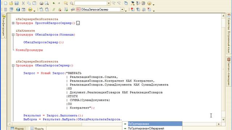Open the Синтакс-помощник side tab
Screen dimensions: 232x130
229,71
